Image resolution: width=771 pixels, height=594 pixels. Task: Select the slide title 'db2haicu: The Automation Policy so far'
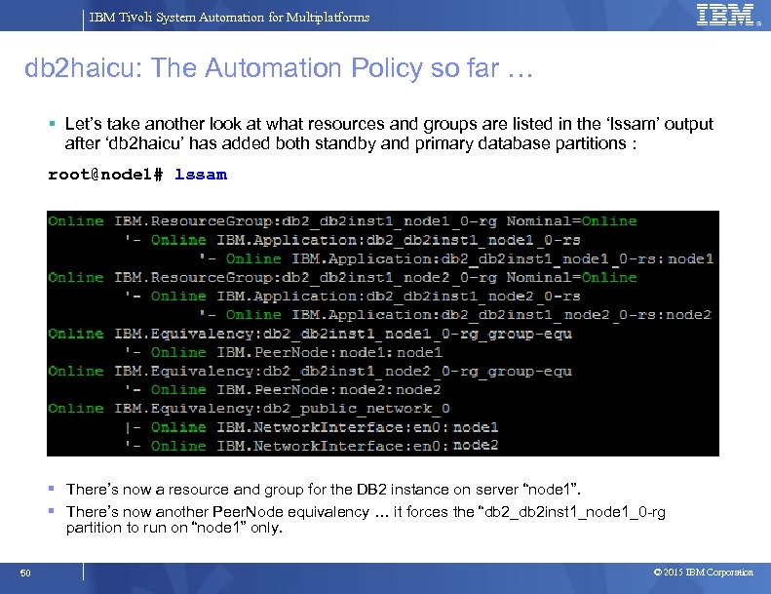point(279,68)
